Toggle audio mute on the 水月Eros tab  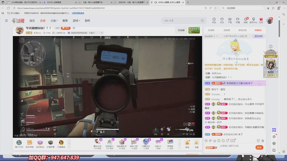click(155, 3)
